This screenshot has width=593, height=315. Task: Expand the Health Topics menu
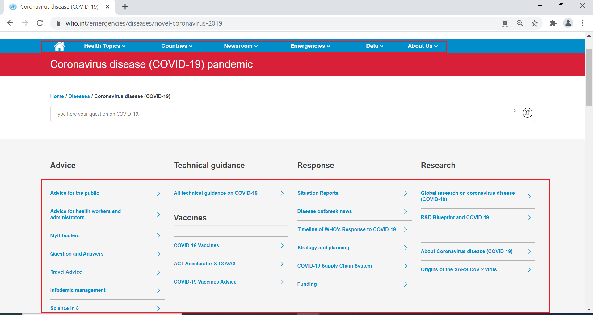pyautogui.click(x=105, y=46)
